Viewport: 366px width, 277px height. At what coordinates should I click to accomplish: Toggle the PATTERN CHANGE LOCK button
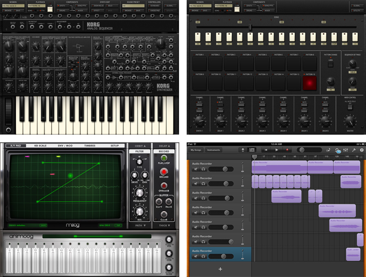click(x=331, y=64)
